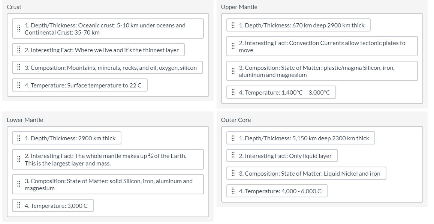This screenshot has width=434, height=224.
Task: Click the Outer Core category heading
Action: tap(236, 120)
